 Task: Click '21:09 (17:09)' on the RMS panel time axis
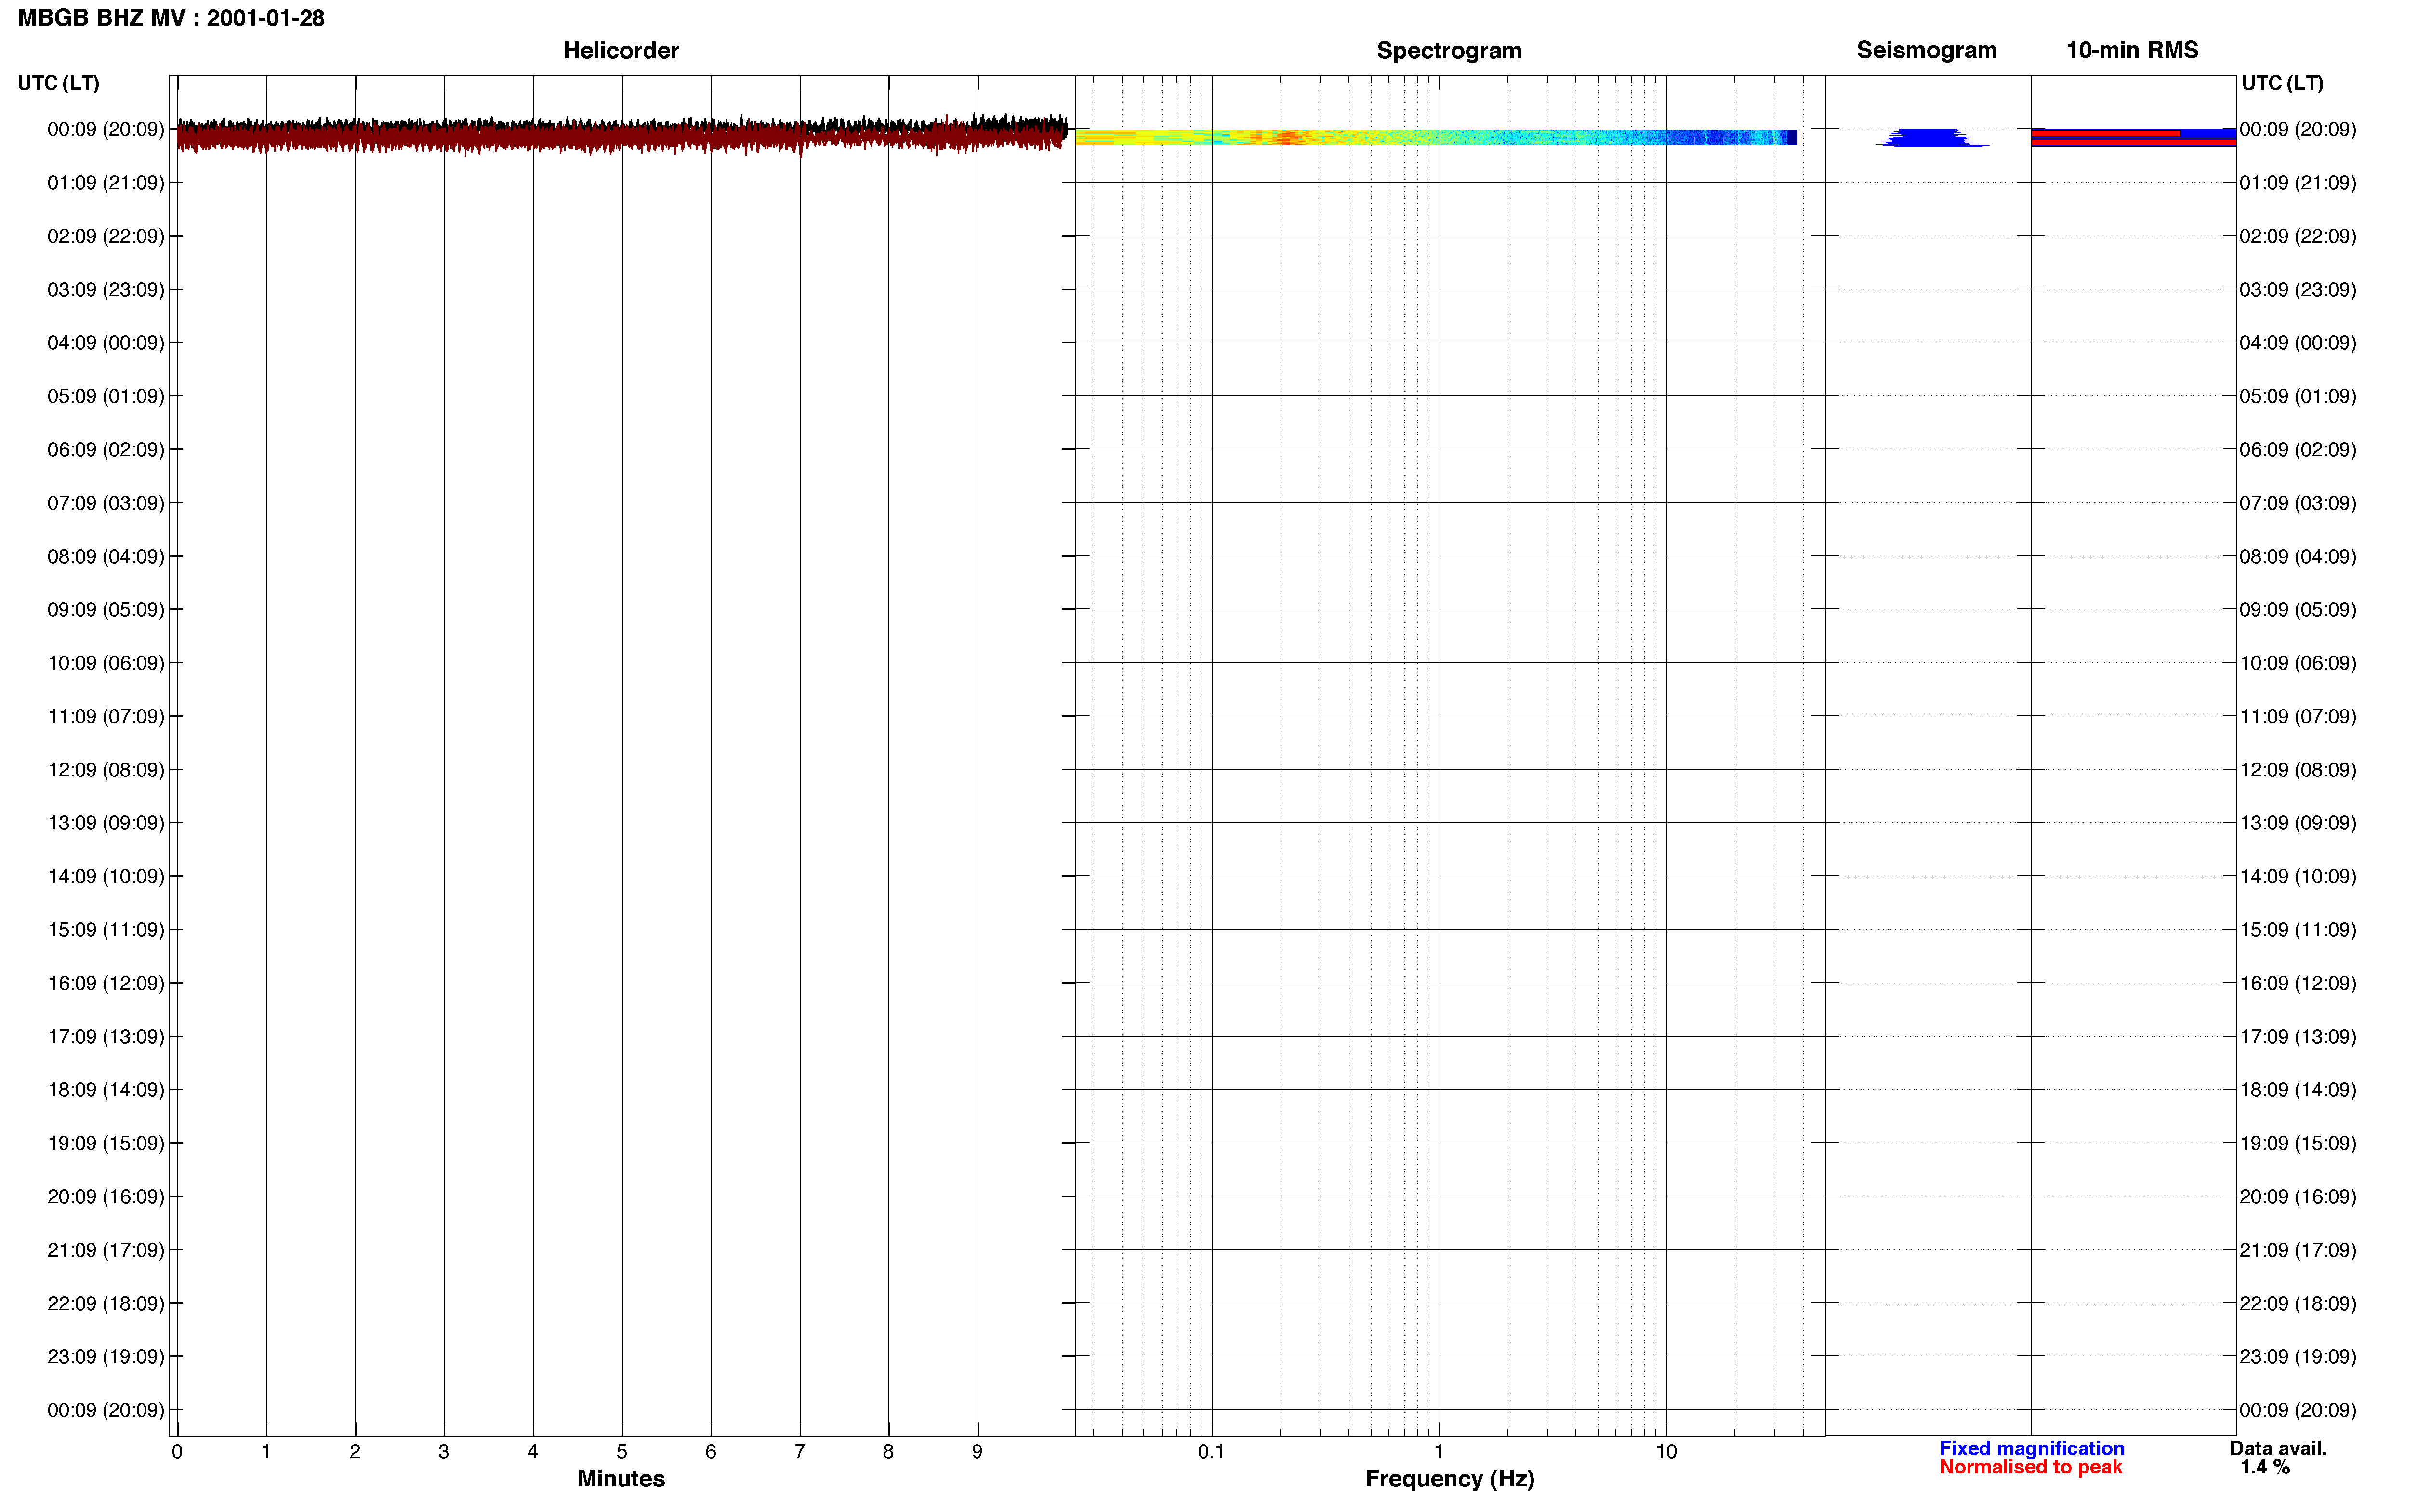2298,1250
